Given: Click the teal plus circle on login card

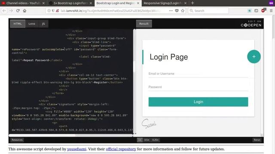Looking at the screenshot, I should pos(254,56).
